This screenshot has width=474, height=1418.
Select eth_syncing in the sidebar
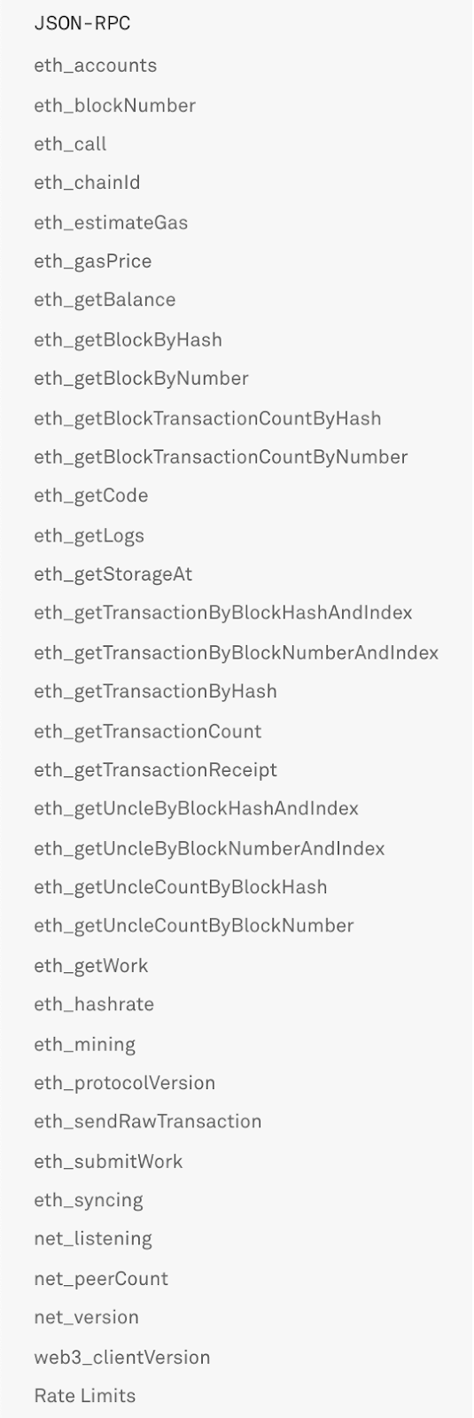tap(89, 1200)
